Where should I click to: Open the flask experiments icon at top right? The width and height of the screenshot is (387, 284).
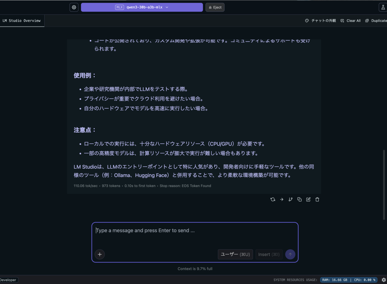[383, 7]
